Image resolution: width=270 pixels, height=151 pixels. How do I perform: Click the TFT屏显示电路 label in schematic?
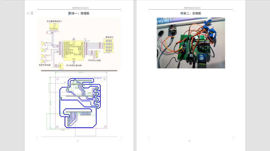point(94,60)
